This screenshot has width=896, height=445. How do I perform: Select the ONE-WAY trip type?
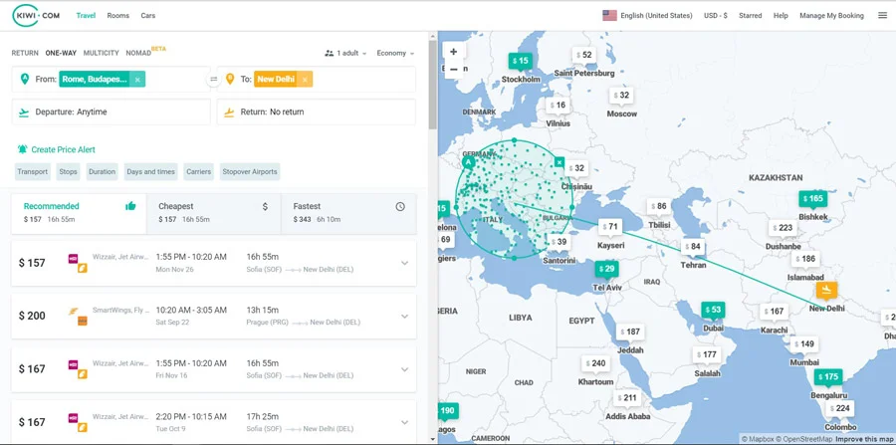click(x=61, y=53)
